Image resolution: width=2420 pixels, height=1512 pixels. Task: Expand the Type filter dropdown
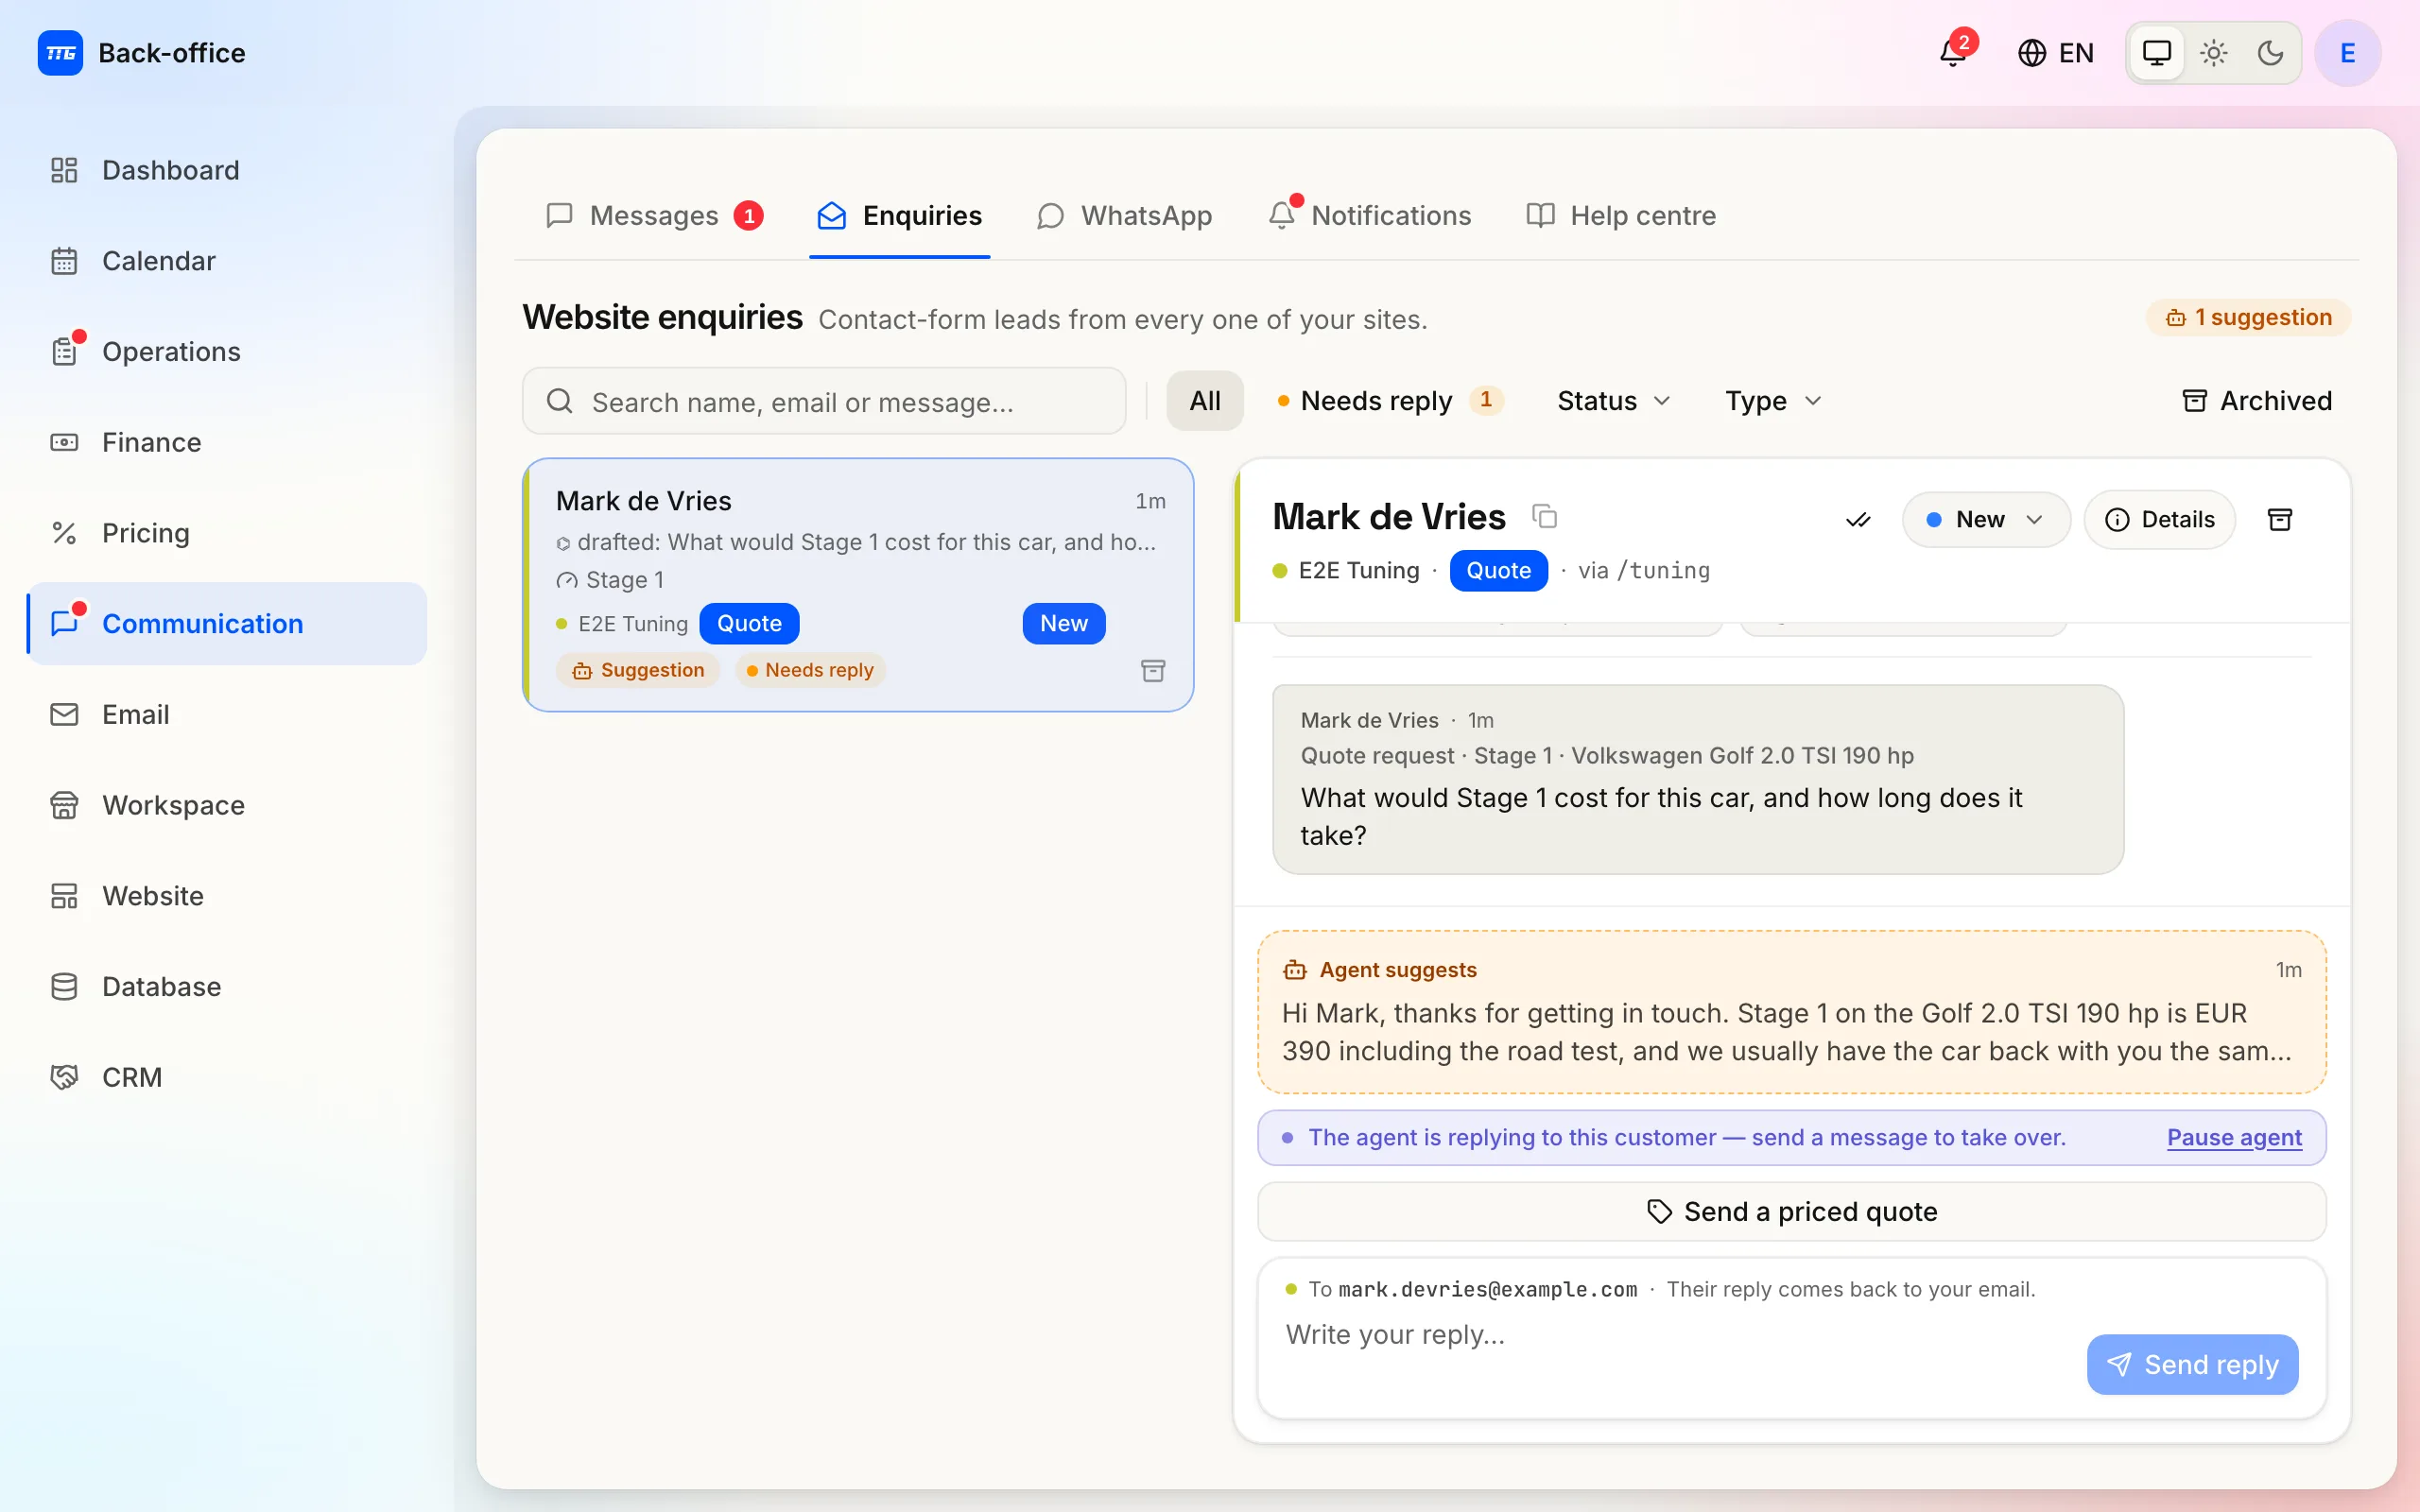pyautogui.click(x=1773, y=401)
